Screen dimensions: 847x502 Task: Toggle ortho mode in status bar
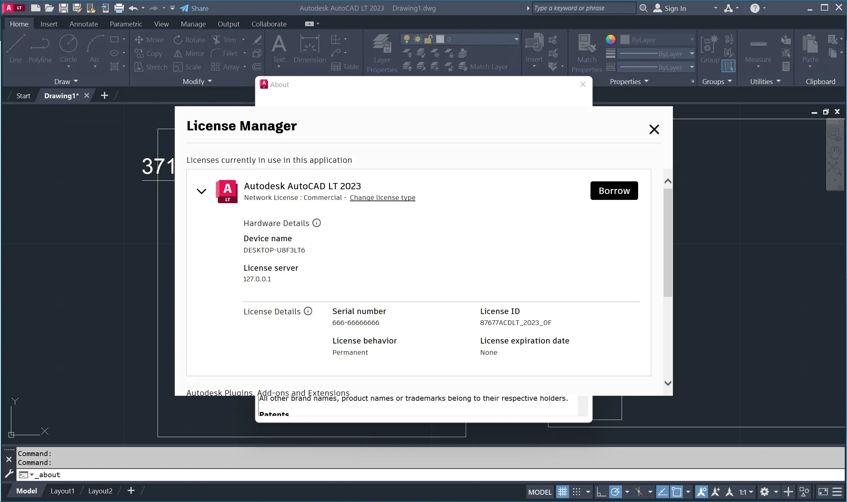click(601, 491)
